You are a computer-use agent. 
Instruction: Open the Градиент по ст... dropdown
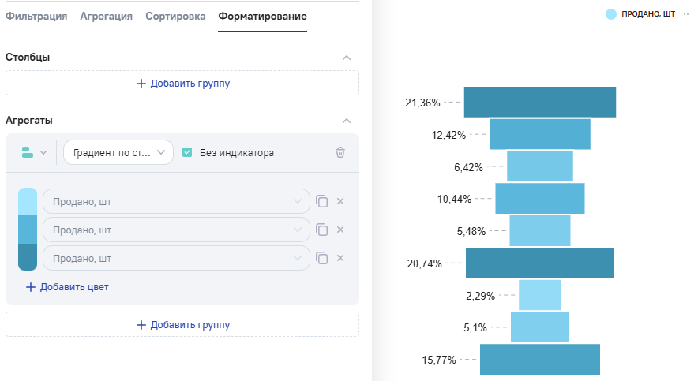[118, 153]
